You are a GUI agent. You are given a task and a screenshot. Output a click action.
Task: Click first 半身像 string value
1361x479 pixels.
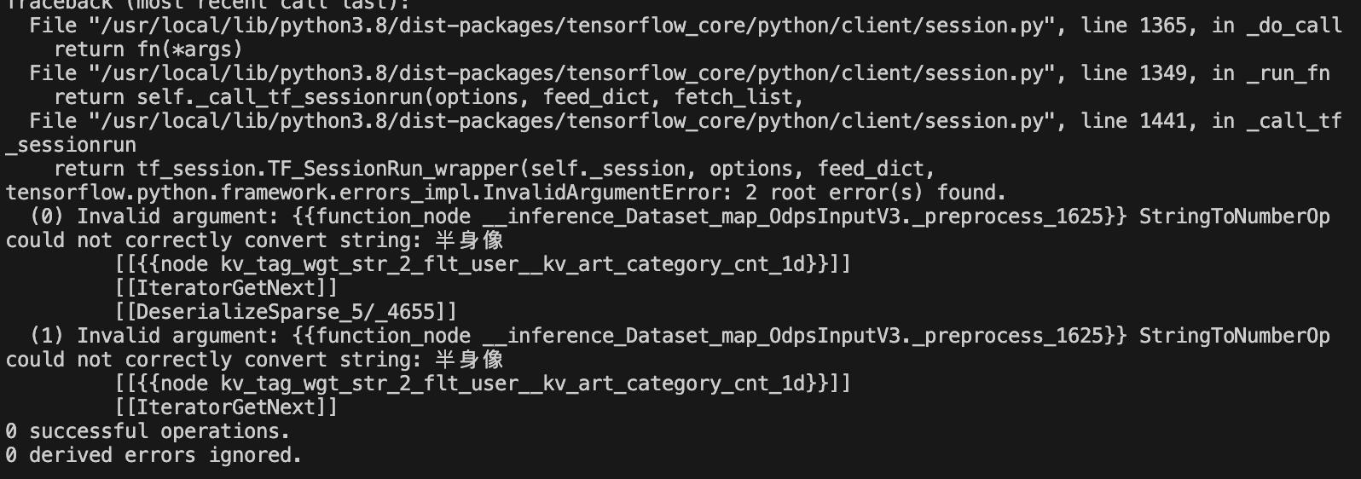click(469, 240)
